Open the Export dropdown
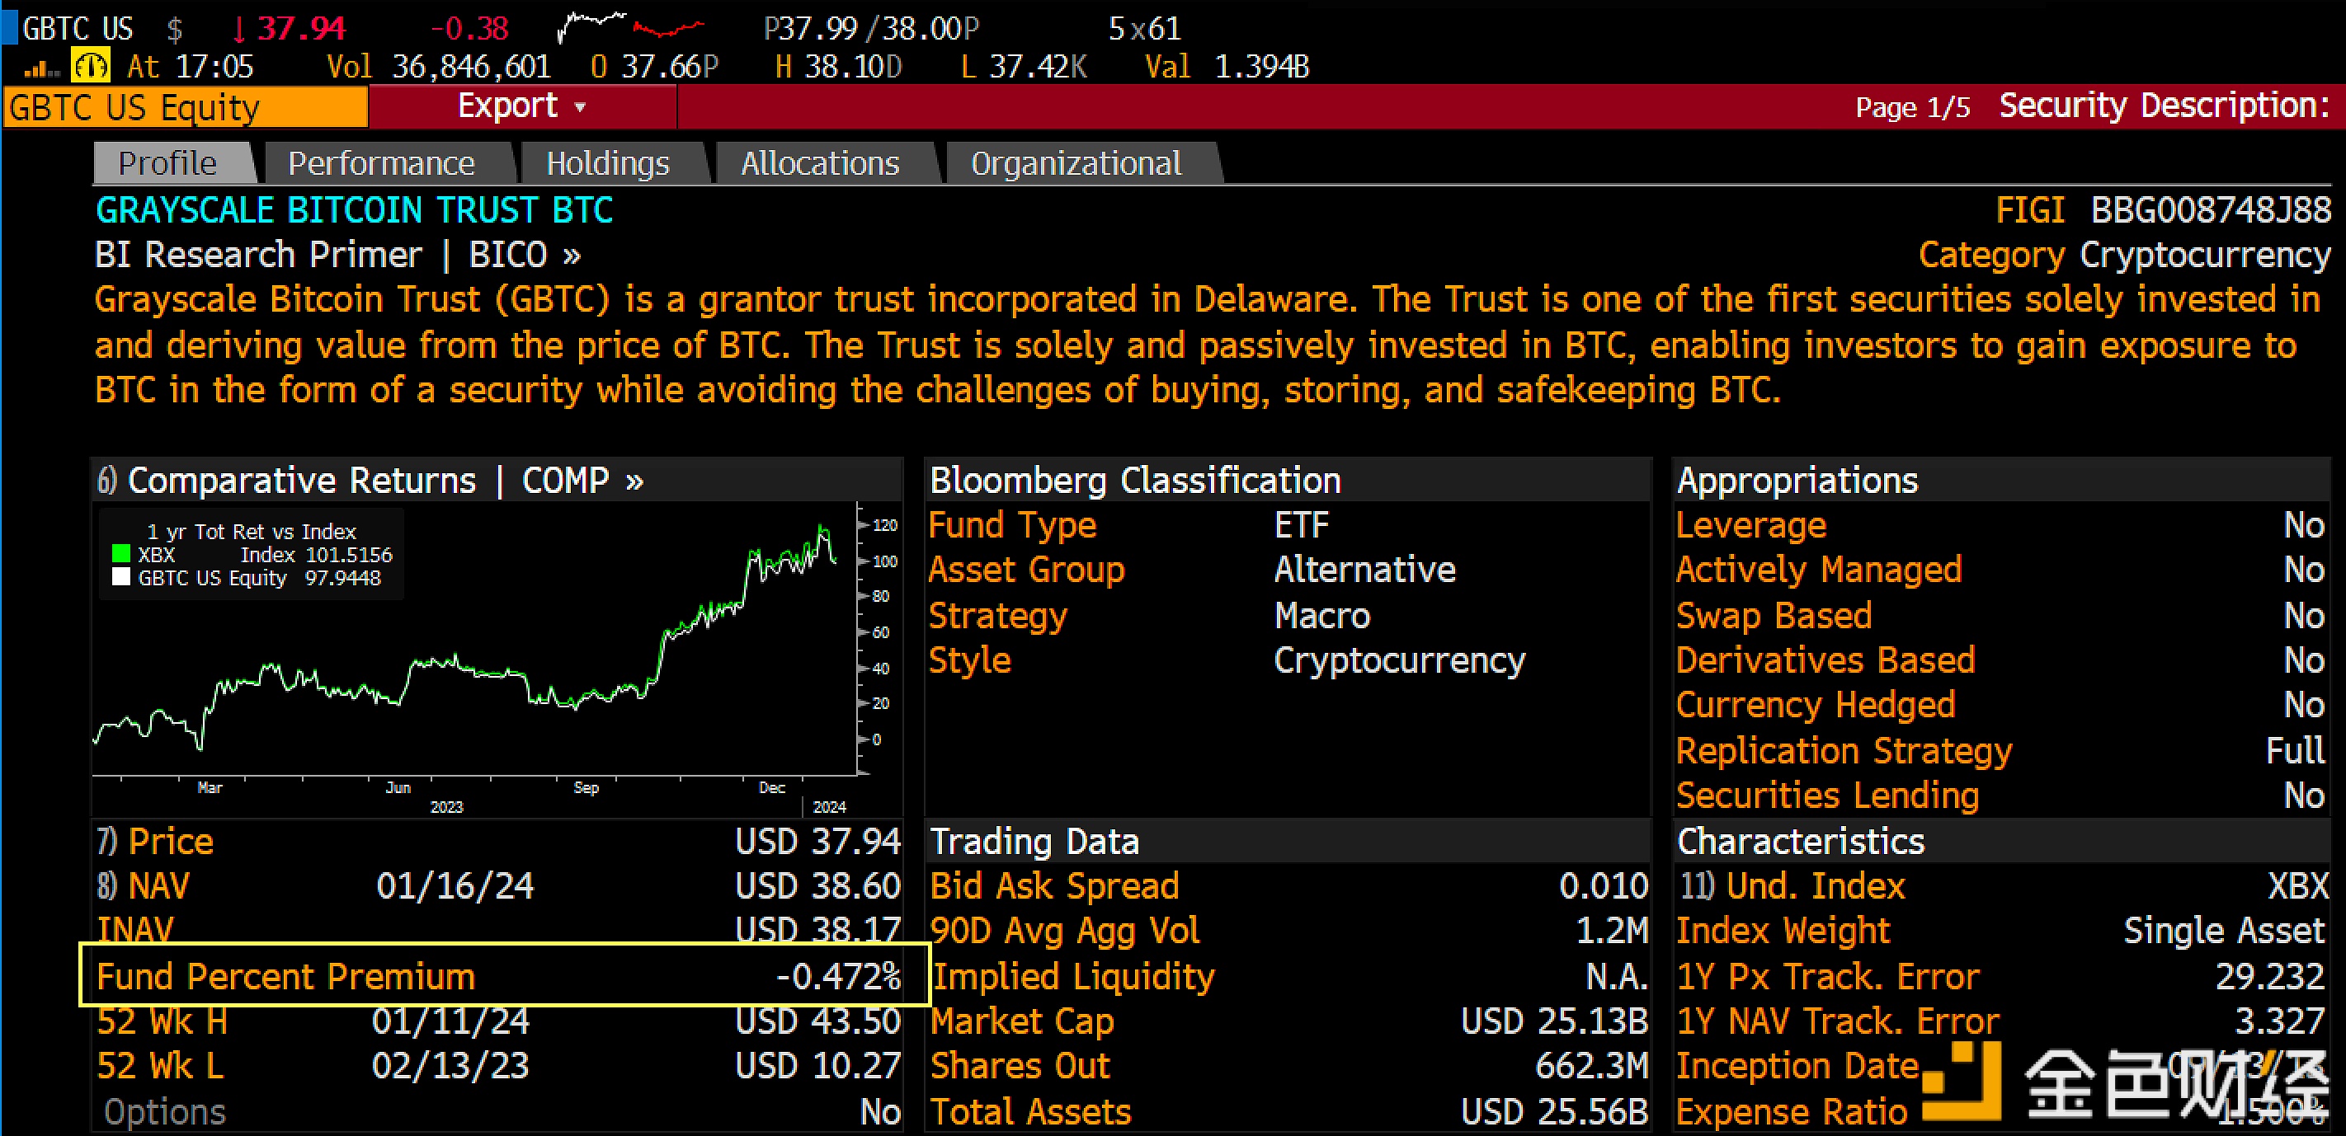The image size is (2346, 1136). [x=522, y=106]
